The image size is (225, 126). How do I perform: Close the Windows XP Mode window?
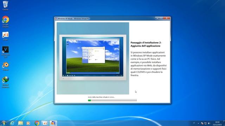[x=167, y=18]
